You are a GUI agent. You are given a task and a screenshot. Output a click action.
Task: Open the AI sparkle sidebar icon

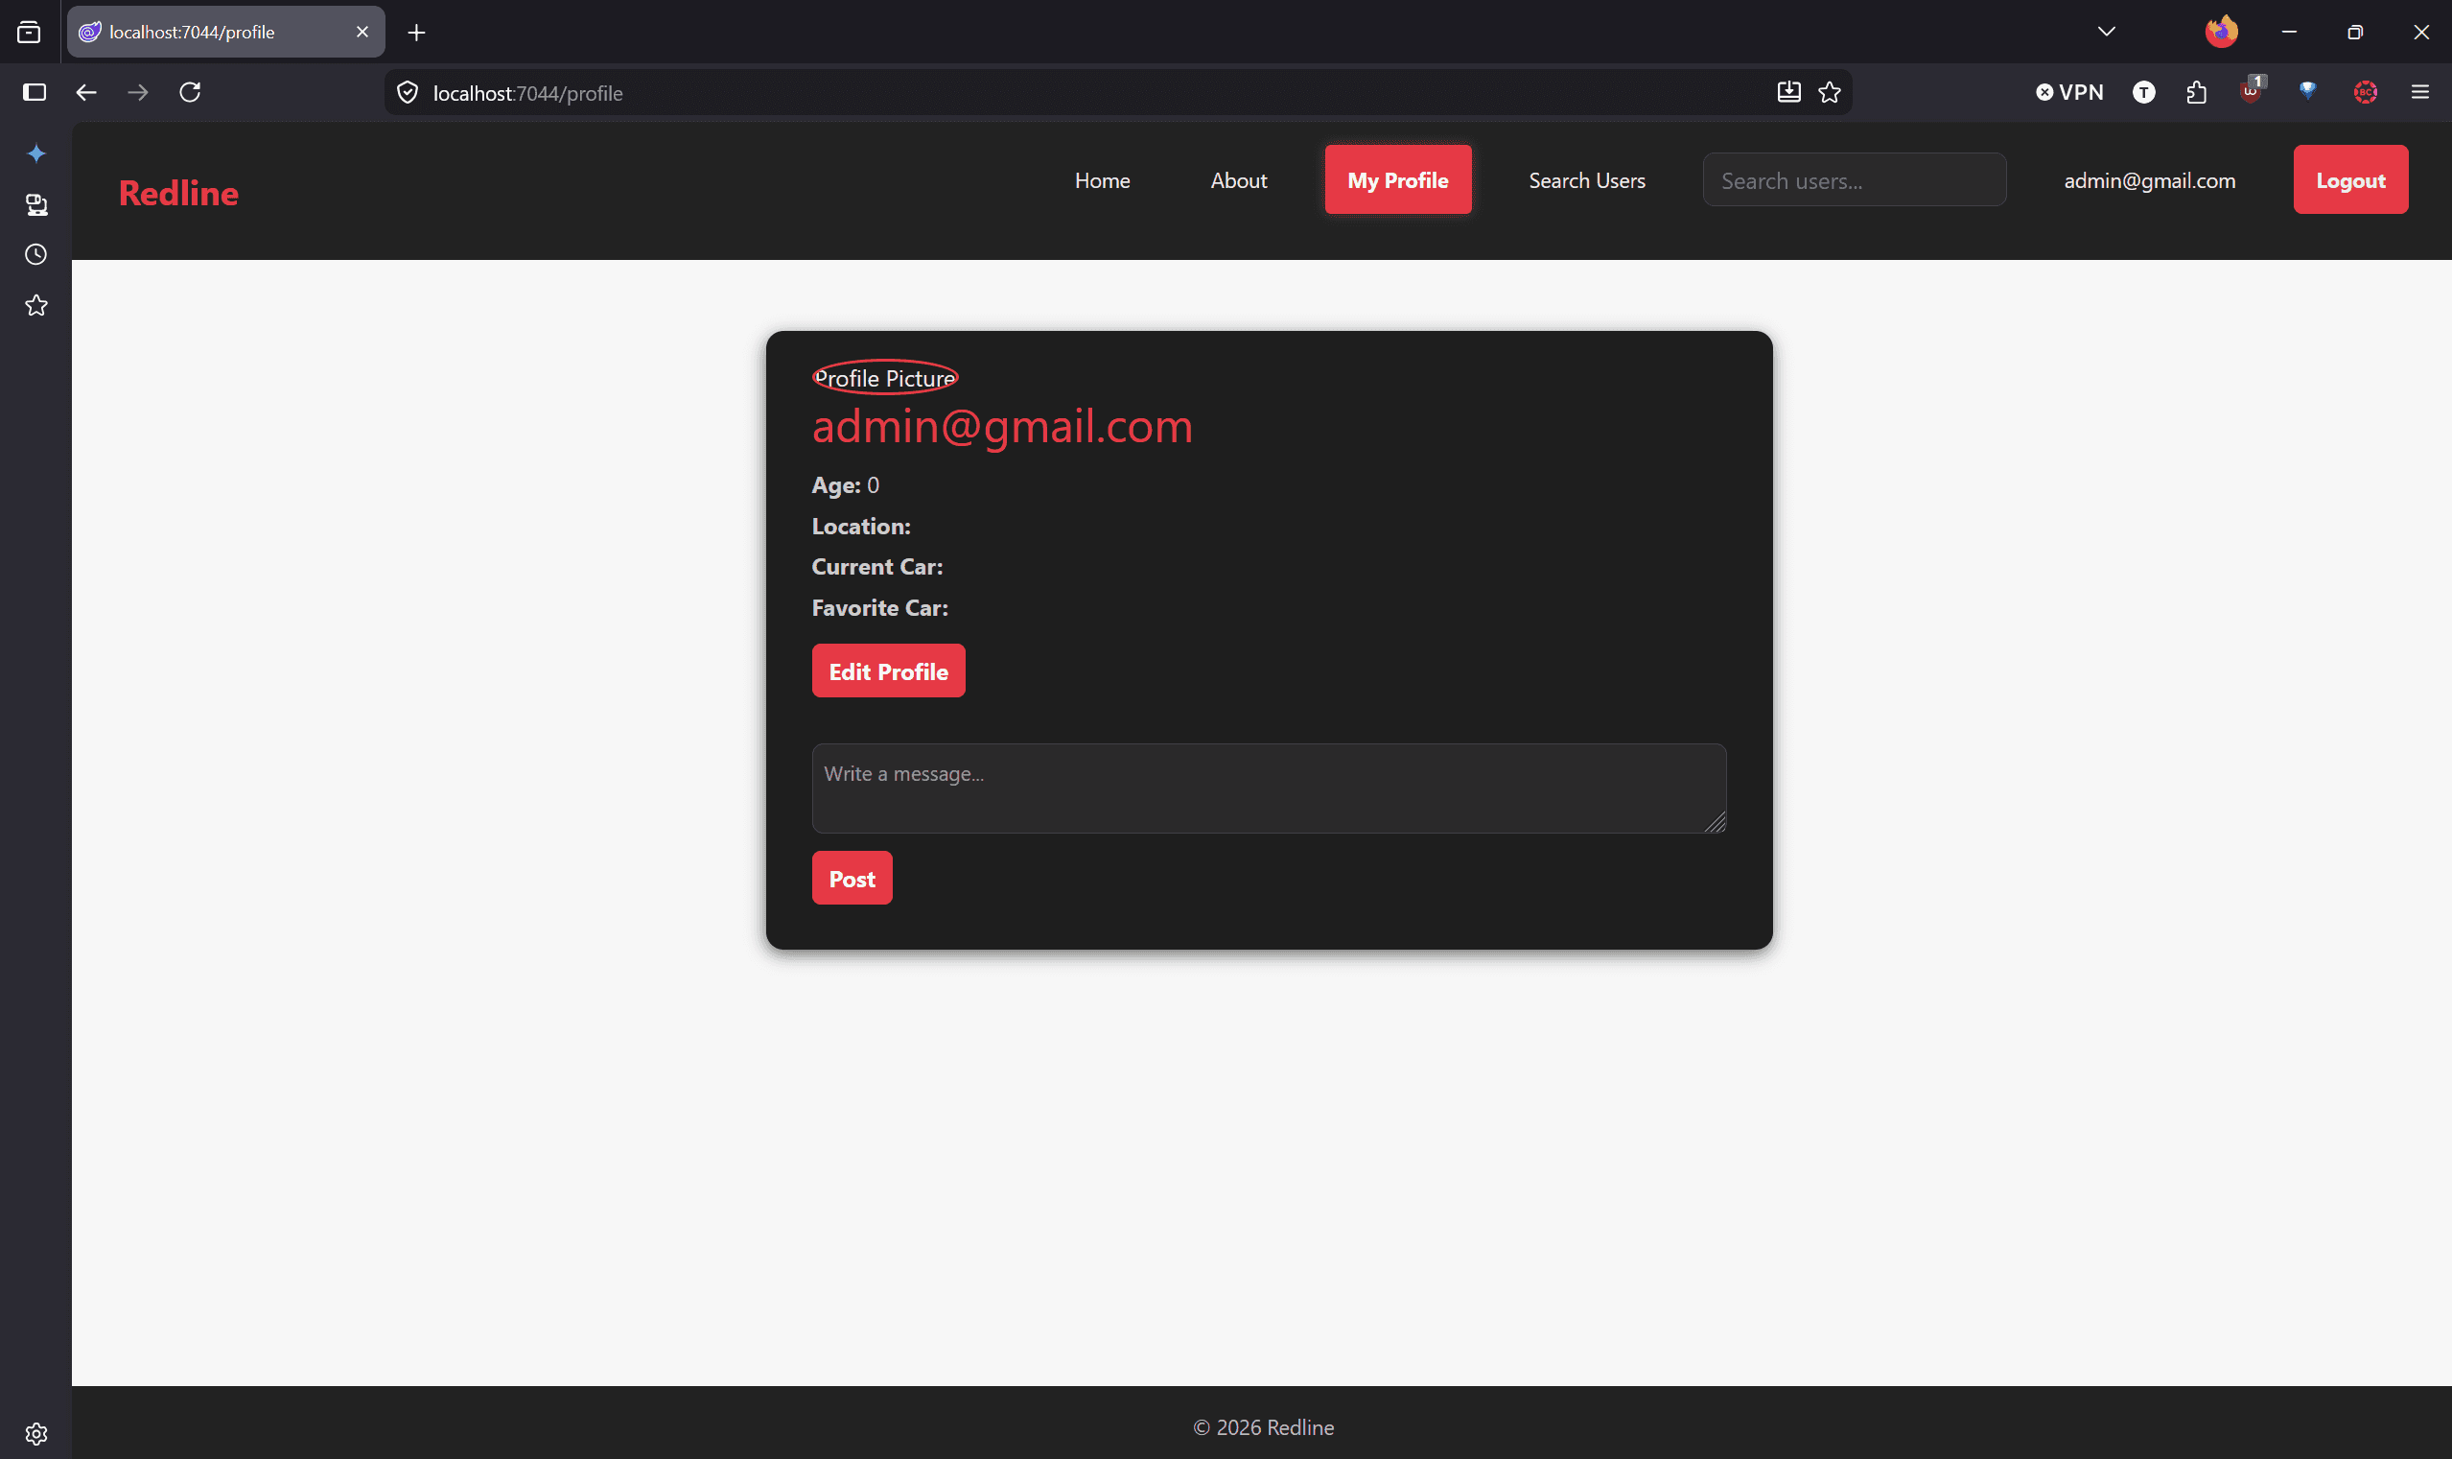pos(36,153)
